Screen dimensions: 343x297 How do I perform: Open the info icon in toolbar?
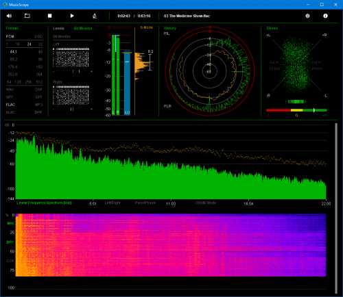click(325, 16)
